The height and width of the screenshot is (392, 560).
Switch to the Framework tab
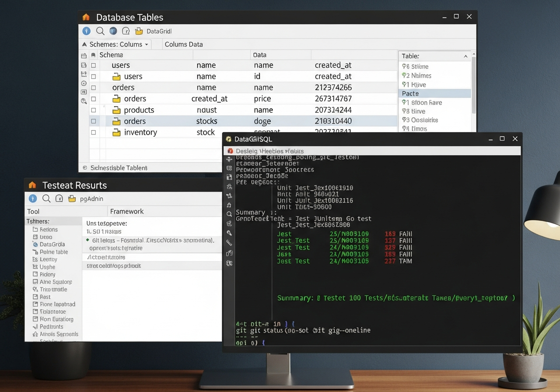[127, 211]
